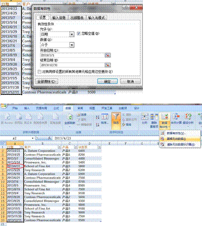The height and width of the screenshot is (226, 202).
Task: Open the Insert (插入) ribbon tab
Action: click(27, 108)
